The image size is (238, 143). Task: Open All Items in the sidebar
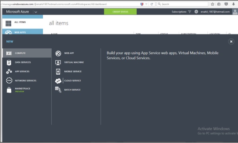click(x=23, y=23)
